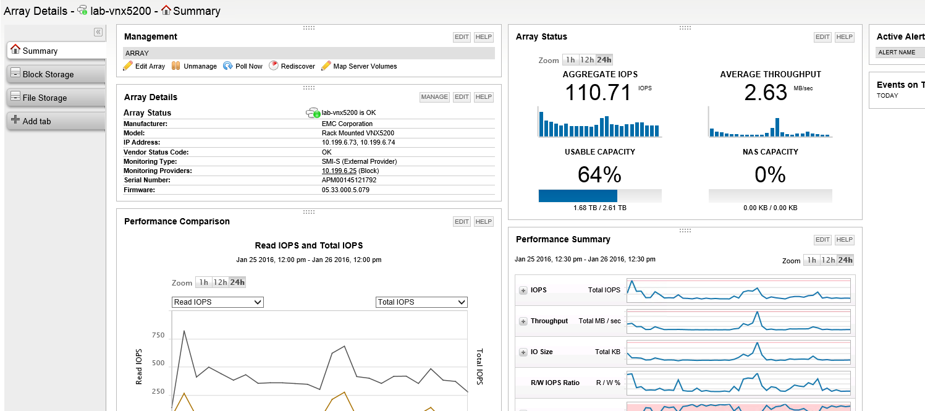The width and height of the screenshot is (925, 411).
Task: Set Performance Summary zoom to 1h
Action: click(811, 260)
